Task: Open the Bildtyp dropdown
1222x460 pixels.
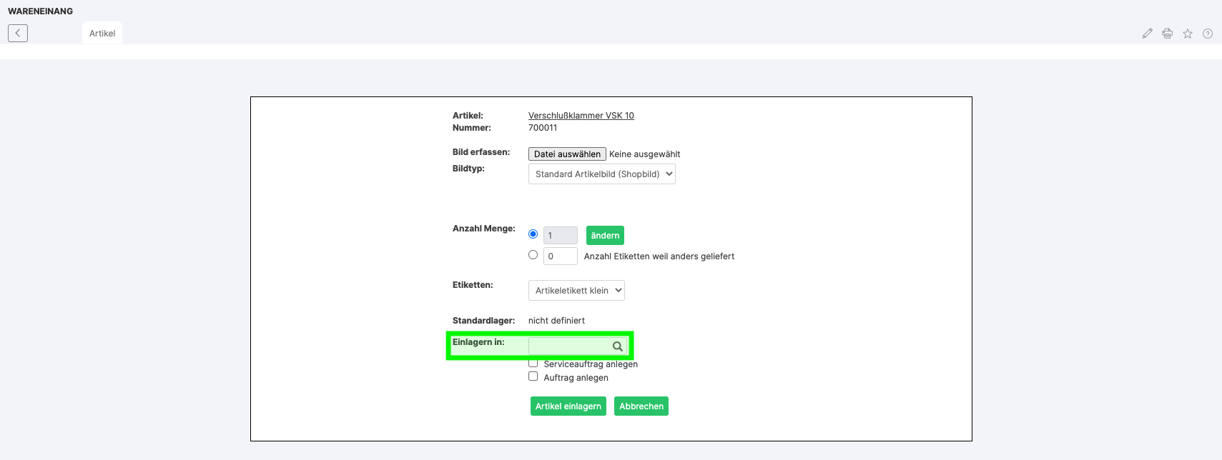Action: click(x=601, y=174)
